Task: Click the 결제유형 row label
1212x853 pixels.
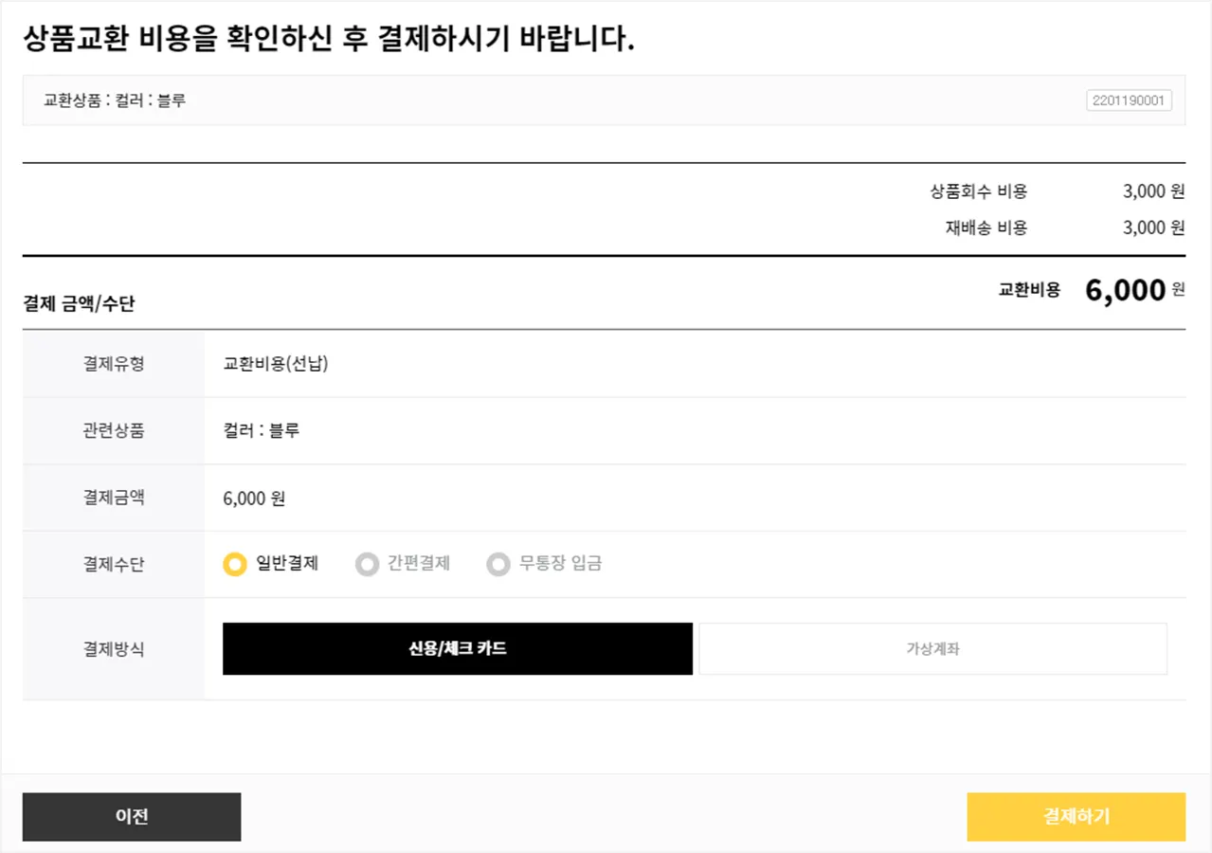Action: point(114,363)
